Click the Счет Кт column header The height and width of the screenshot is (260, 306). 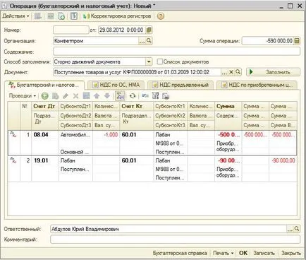click(137, 106)
